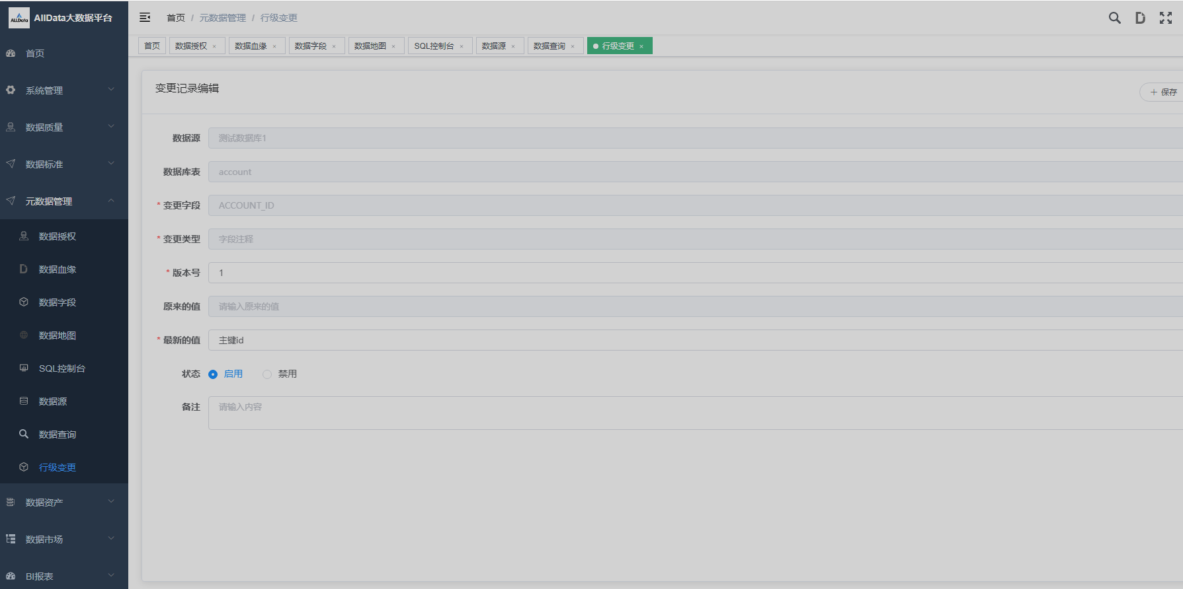Open 数据血缘 from the sidebar
The height and width of the screenshot is (589, 1183).
click(58, 269)
